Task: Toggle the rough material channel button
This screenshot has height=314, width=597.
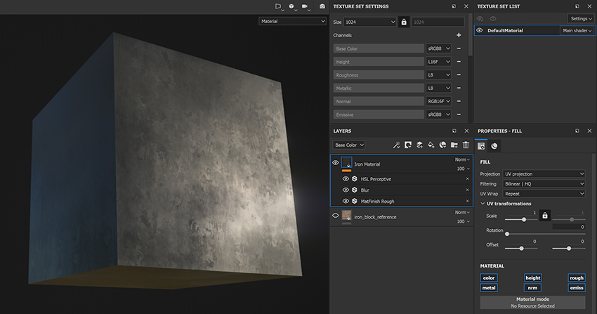Action: [x=576, y=277]
